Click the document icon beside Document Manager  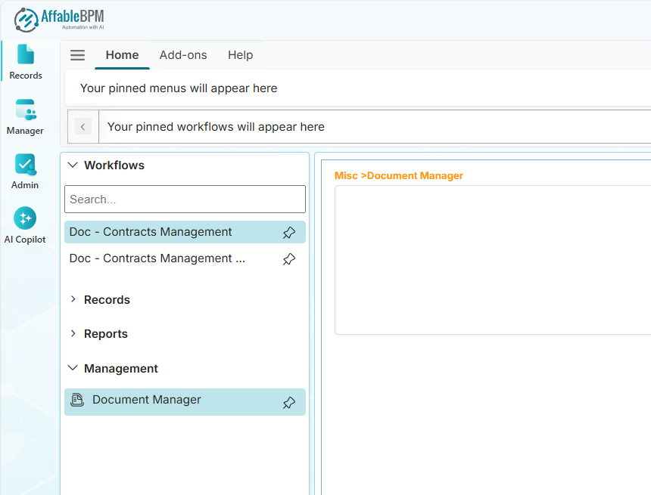pyautogui.click(x=77, y=399)
